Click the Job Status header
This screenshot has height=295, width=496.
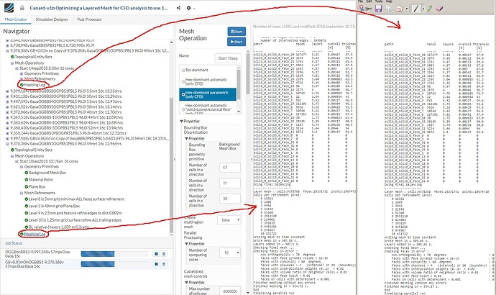14,243
